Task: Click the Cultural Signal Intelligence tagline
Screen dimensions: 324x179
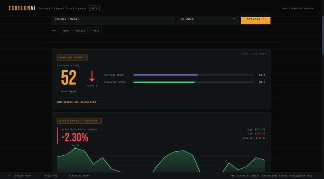Action: point(62,8)
